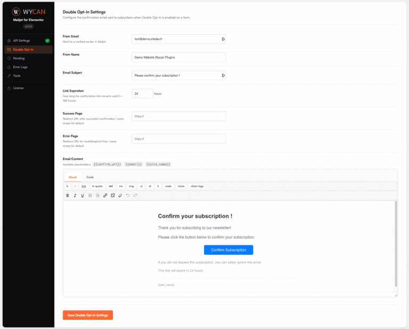Click the 'ol' quicktag button
This screenshot has height=329, width=409.
[x=150, y=186]
